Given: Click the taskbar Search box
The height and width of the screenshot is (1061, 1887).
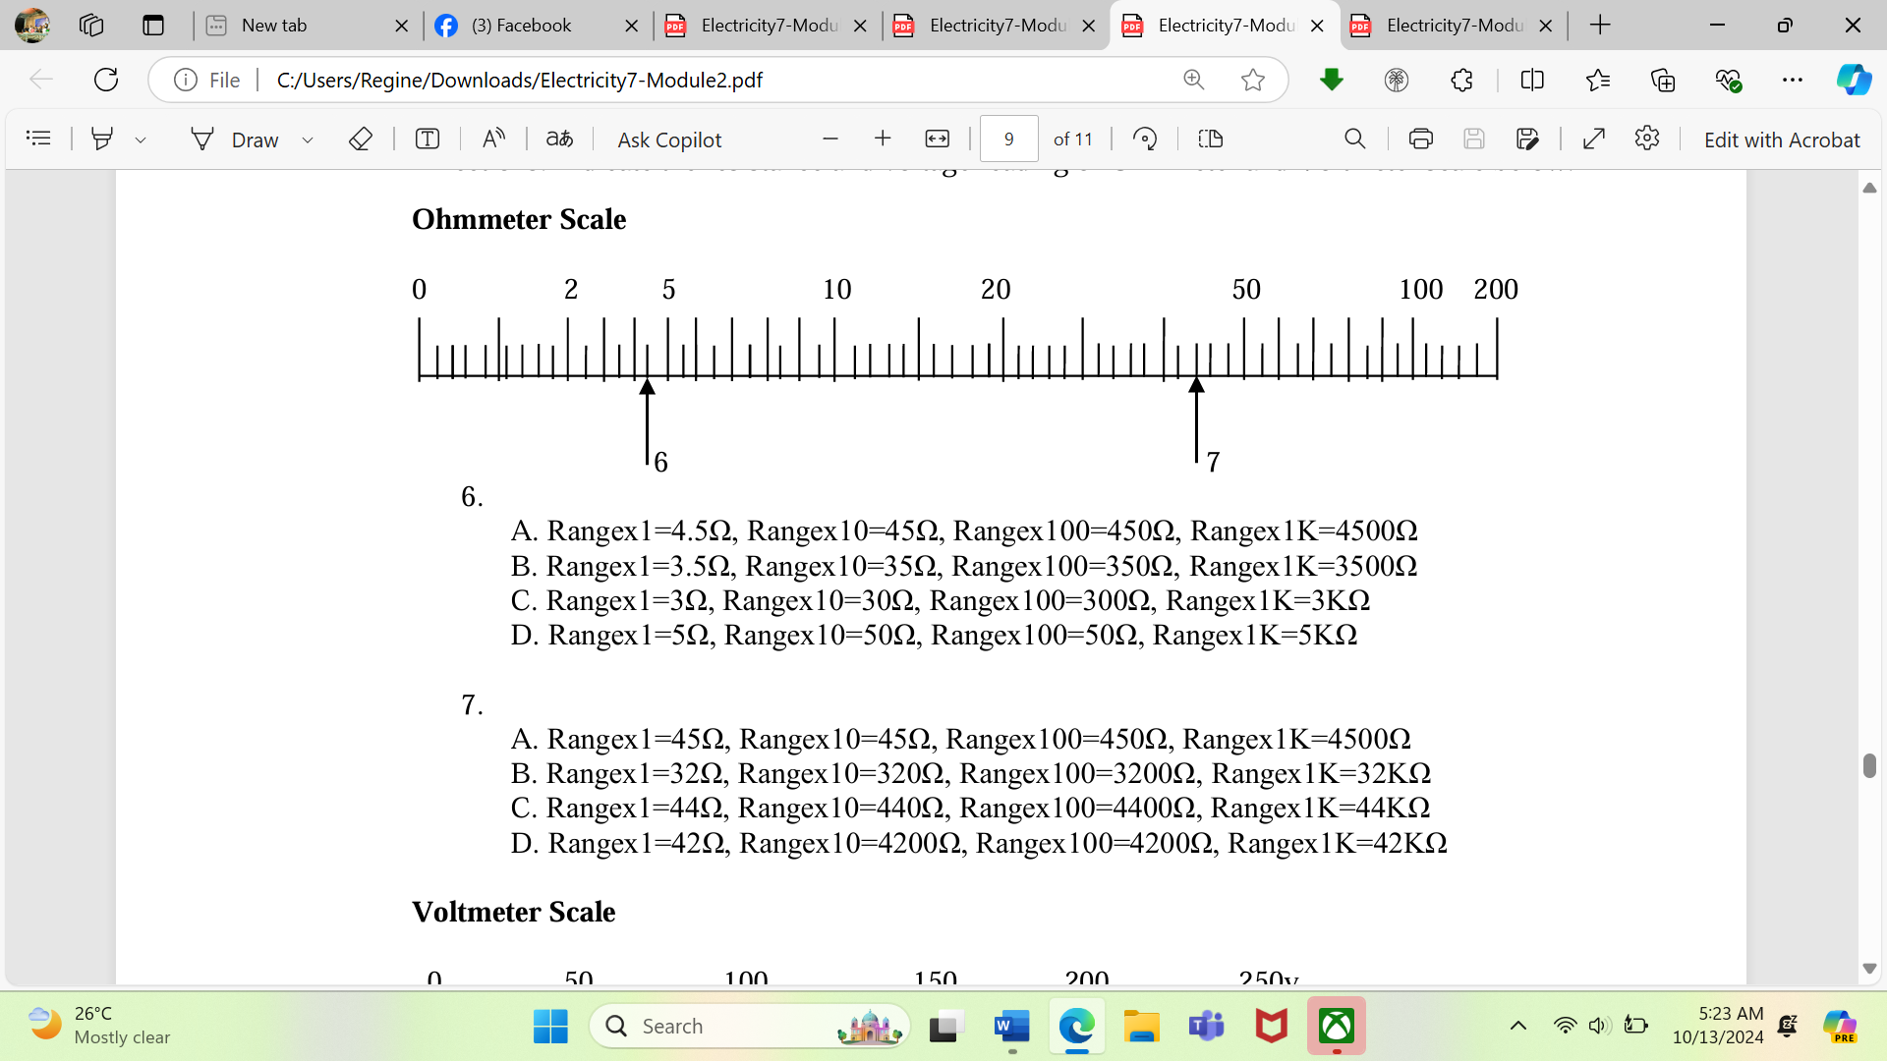Looking at the screenshot, I should pos(749,1027).
